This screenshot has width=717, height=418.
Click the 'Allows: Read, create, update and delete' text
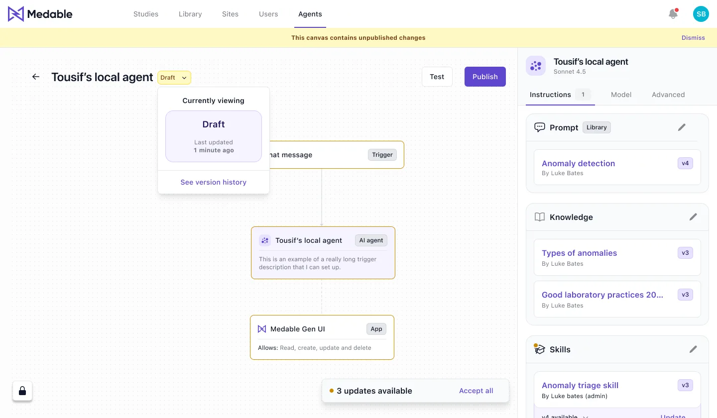[x=315, y=348]
